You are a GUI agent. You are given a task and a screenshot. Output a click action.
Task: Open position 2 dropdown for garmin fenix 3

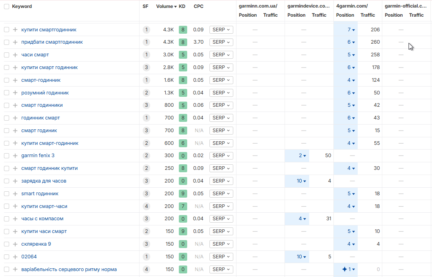[x=302, y=156]
